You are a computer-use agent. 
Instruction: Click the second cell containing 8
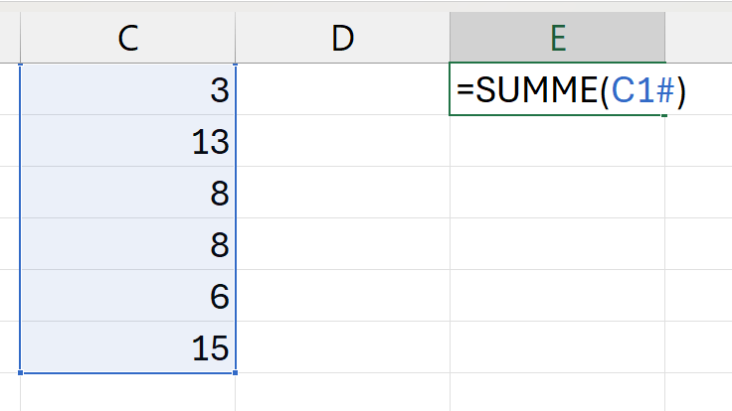(127, 245)
